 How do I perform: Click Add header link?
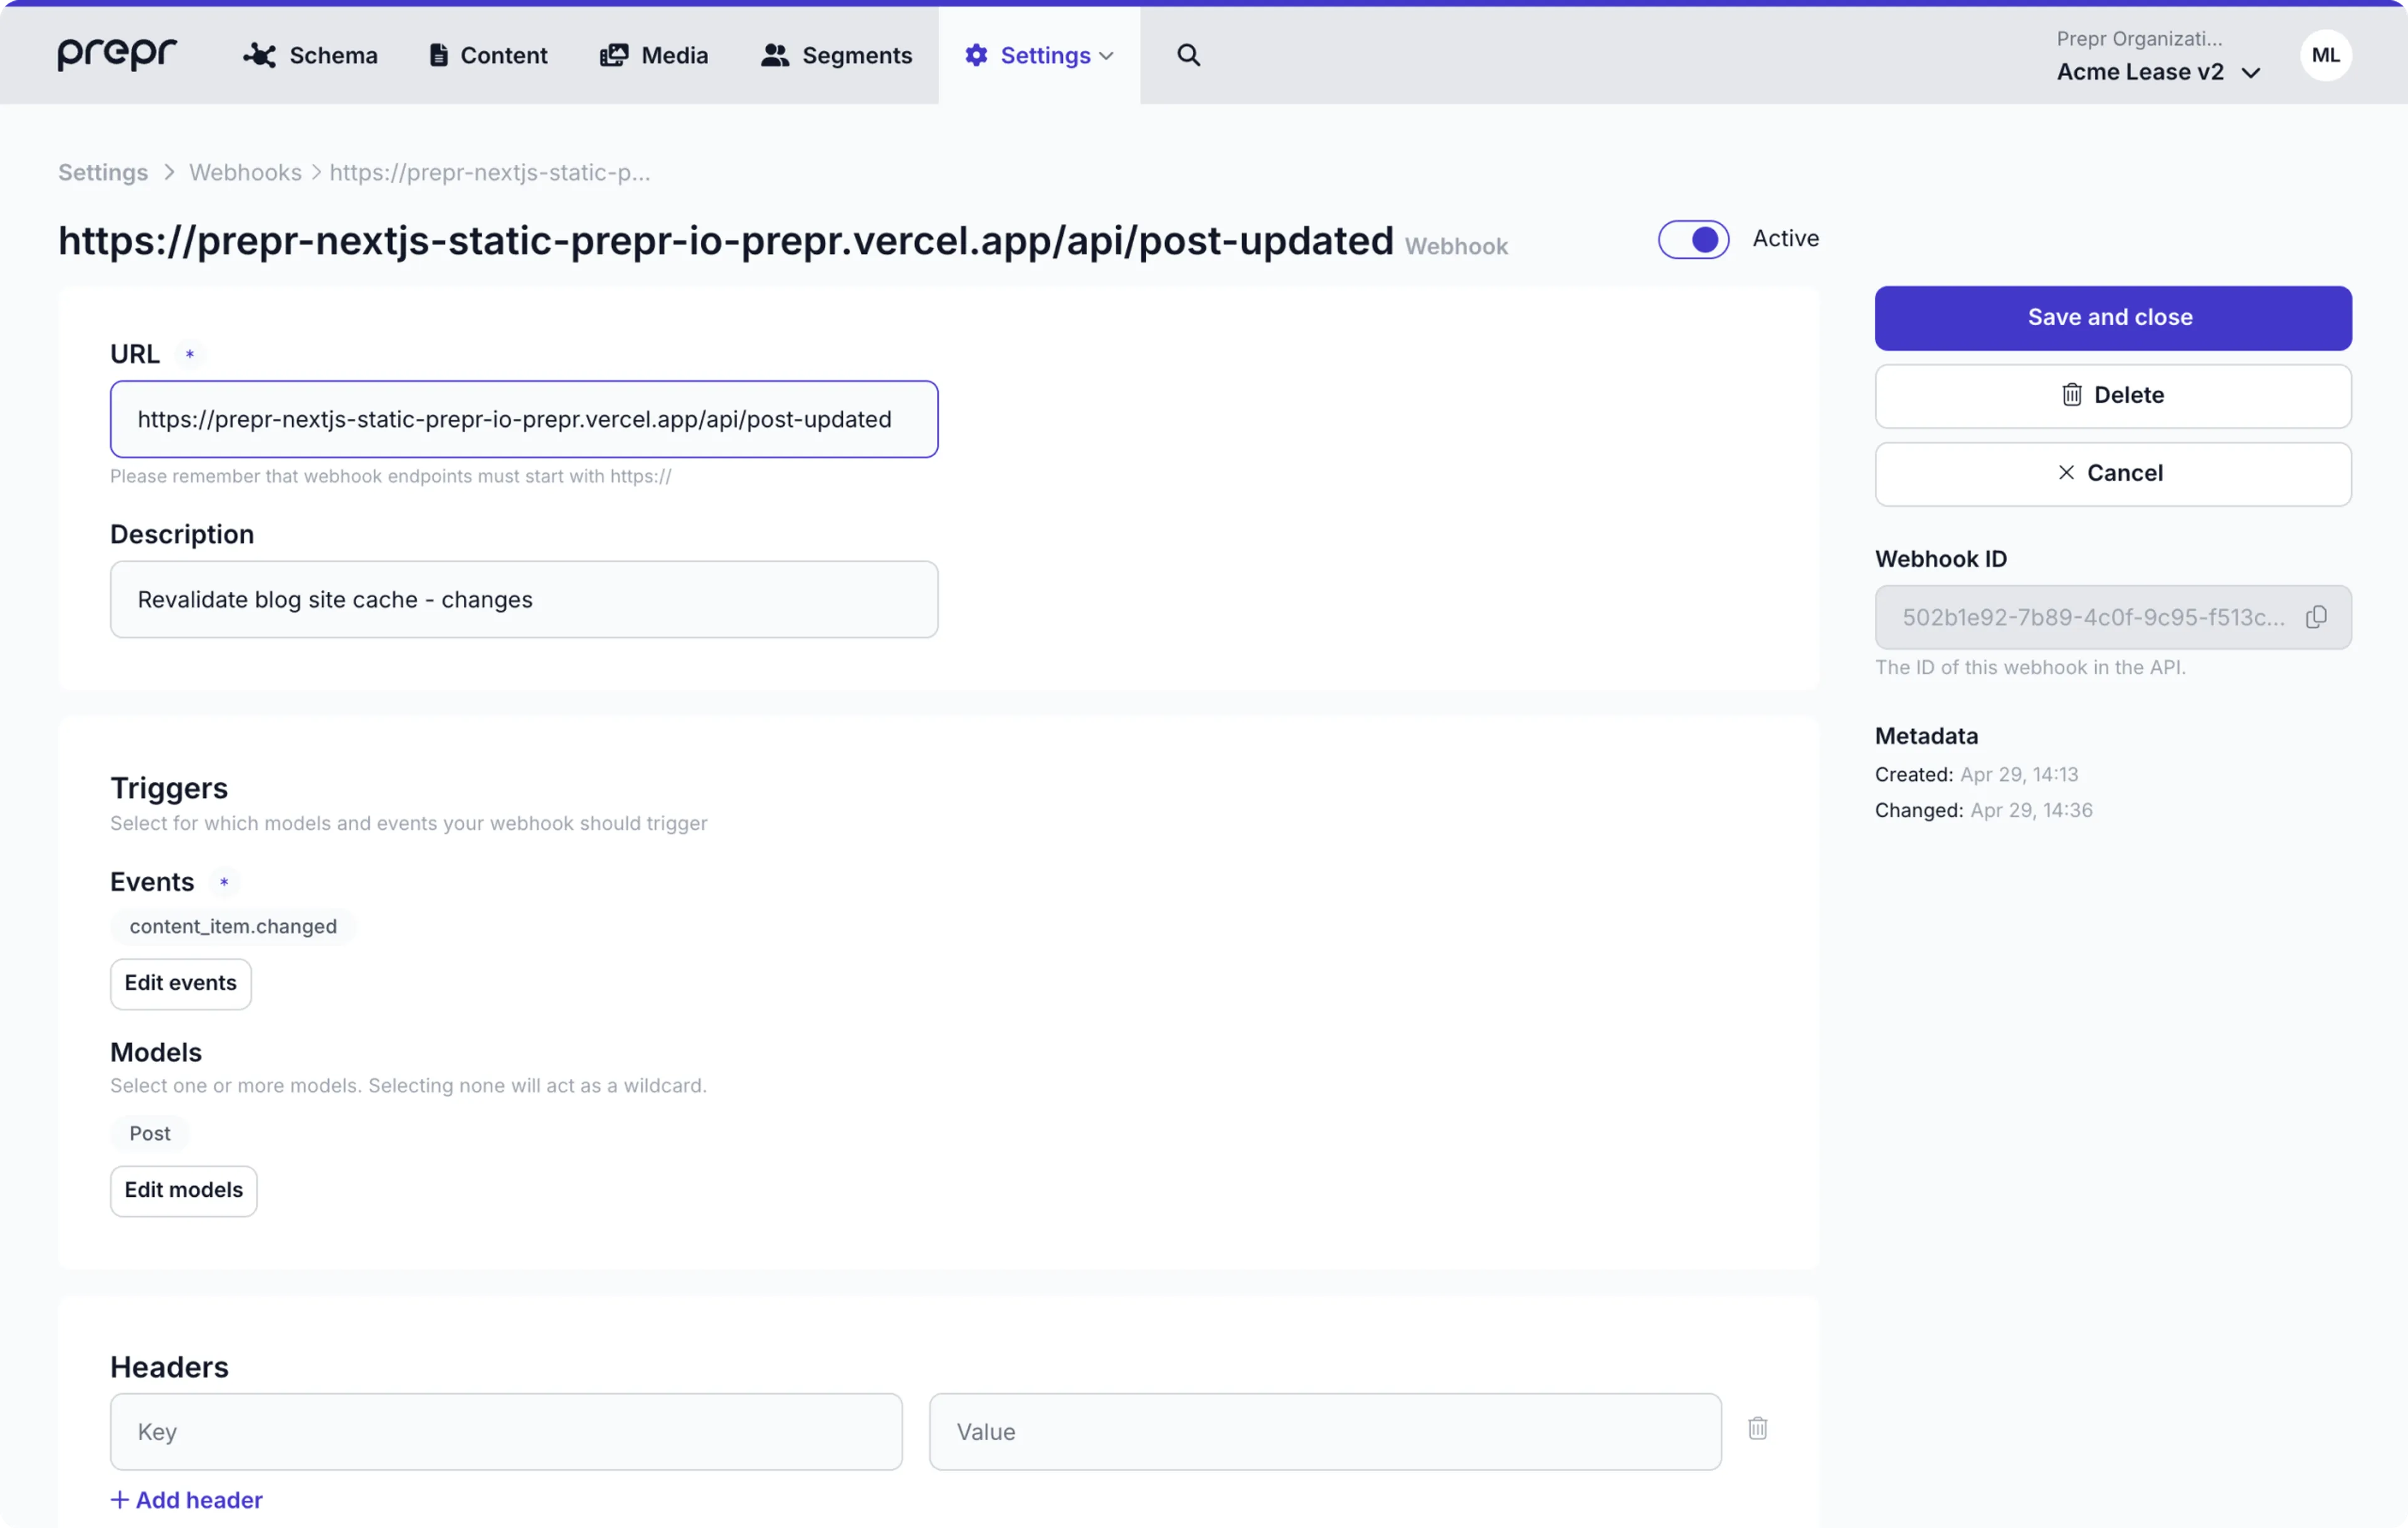click(x=187, y=1499)
